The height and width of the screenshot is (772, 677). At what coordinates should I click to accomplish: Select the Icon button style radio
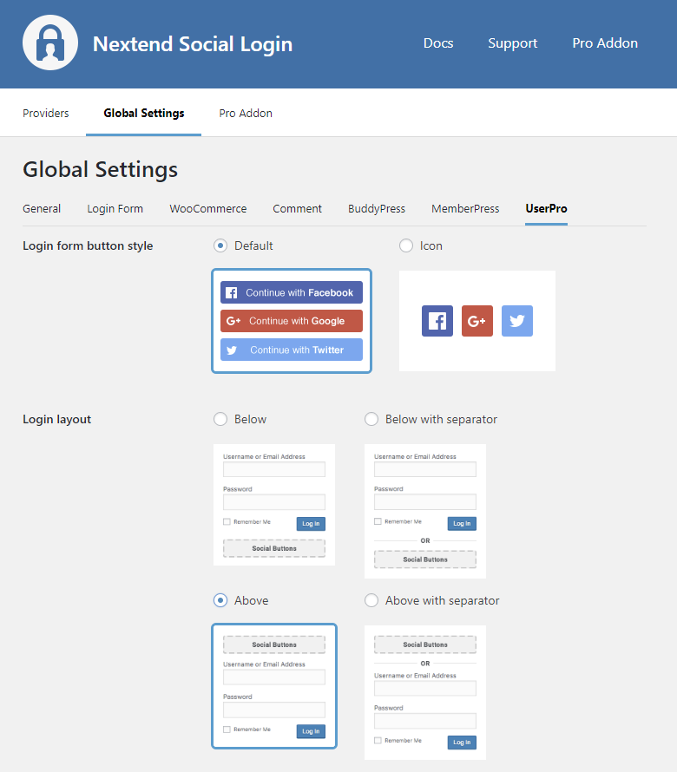406,245
